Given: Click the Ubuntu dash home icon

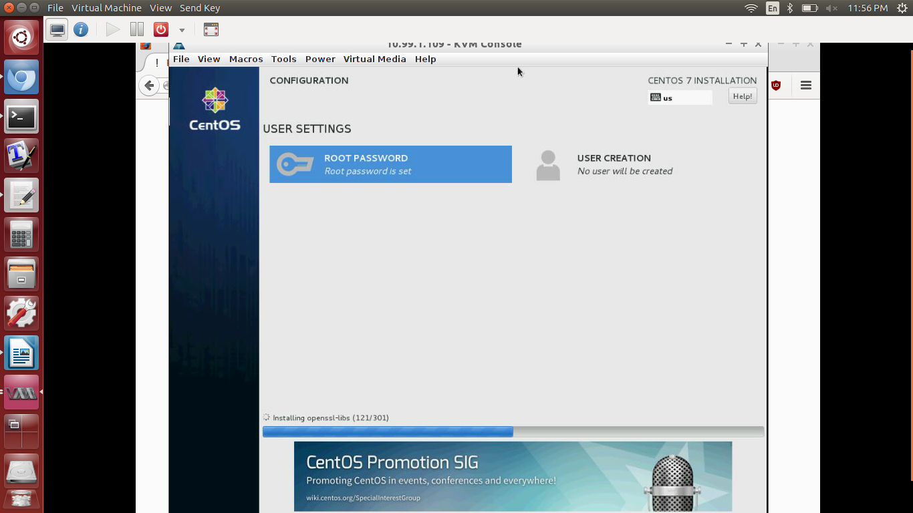Looking at the screenshot, I should [x=21, y=37].
